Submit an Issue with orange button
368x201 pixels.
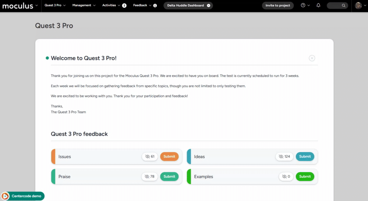169,156
